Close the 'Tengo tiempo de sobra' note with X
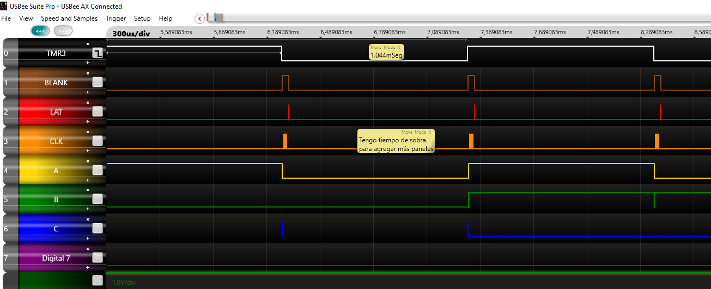This screenshot has width=711, height=289. point(429,132)
